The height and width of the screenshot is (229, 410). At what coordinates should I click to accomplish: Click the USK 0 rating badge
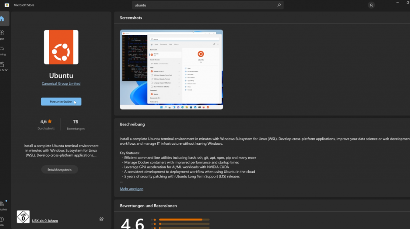point(23,217)
